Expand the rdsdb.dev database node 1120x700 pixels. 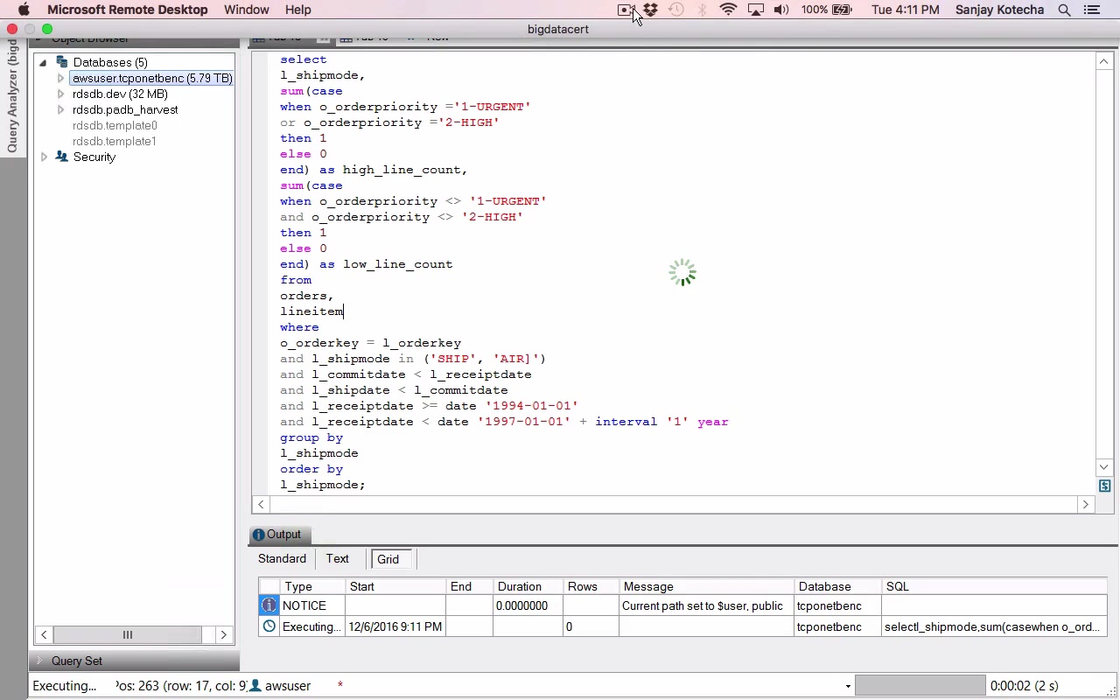[x=60, y=94]
